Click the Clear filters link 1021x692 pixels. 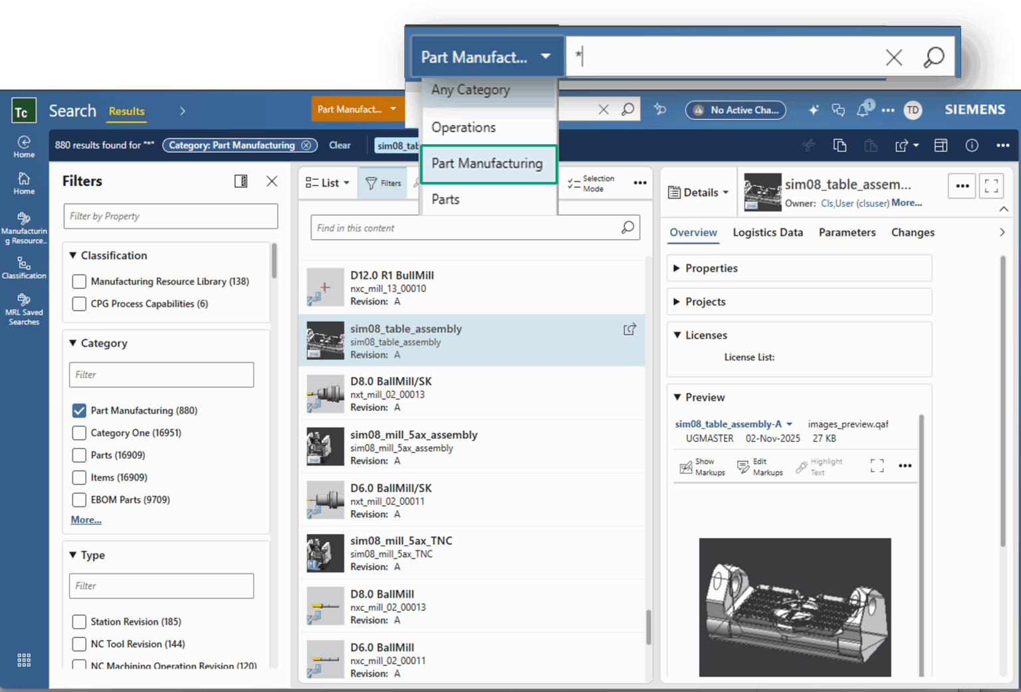[x=340, y=145]
